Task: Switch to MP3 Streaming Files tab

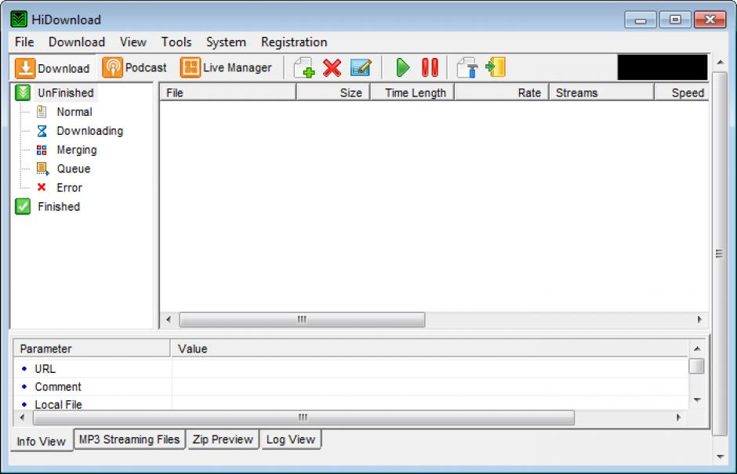Action: pos(129,440)
